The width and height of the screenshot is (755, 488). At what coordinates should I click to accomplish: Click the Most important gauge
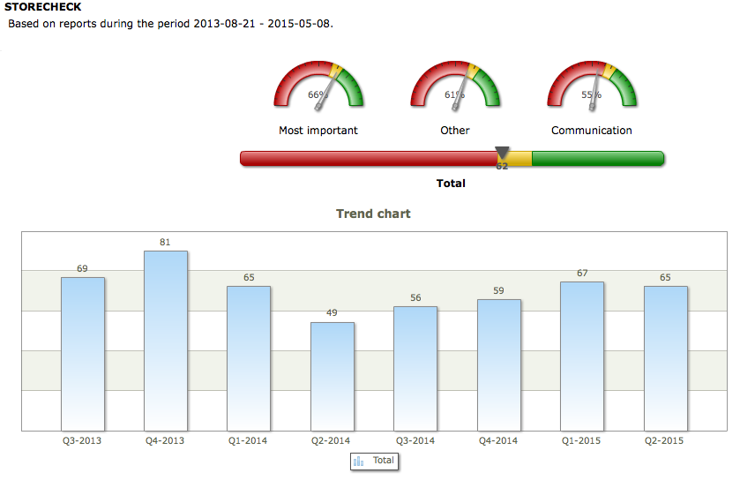318,86
